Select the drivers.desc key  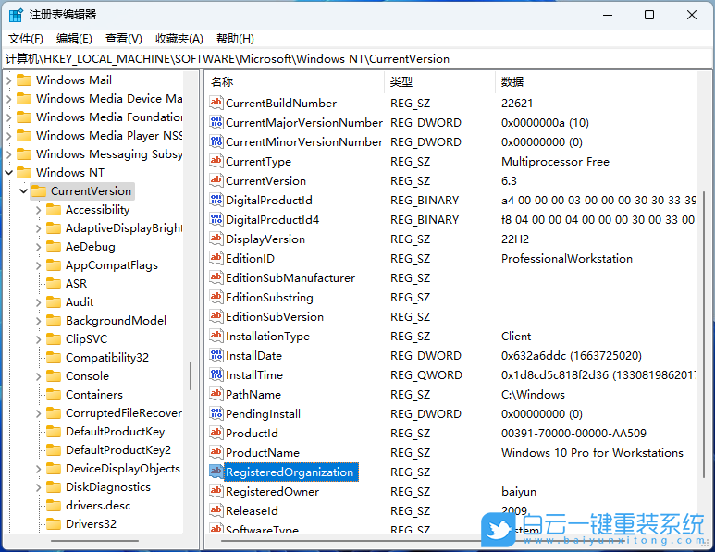(x=98, y=506)
